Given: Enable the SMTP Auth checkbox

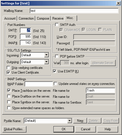Looking at the screenshot, I should [57, 25].
